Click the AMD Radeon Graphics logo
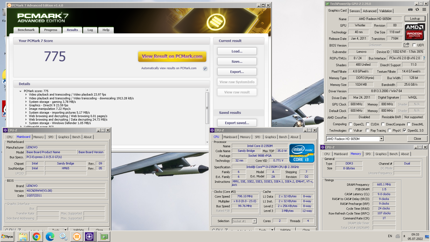The image size is (430, 242). [415, 32]
